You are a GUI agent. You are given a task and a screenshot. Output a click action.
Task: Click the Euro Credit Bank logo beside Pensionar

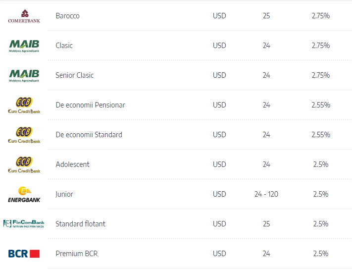point(24,105)
